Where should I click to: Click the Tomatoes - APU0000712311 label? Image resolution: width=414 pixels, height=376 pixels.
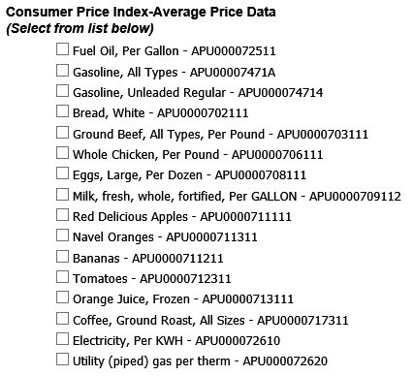pos(152,278)
